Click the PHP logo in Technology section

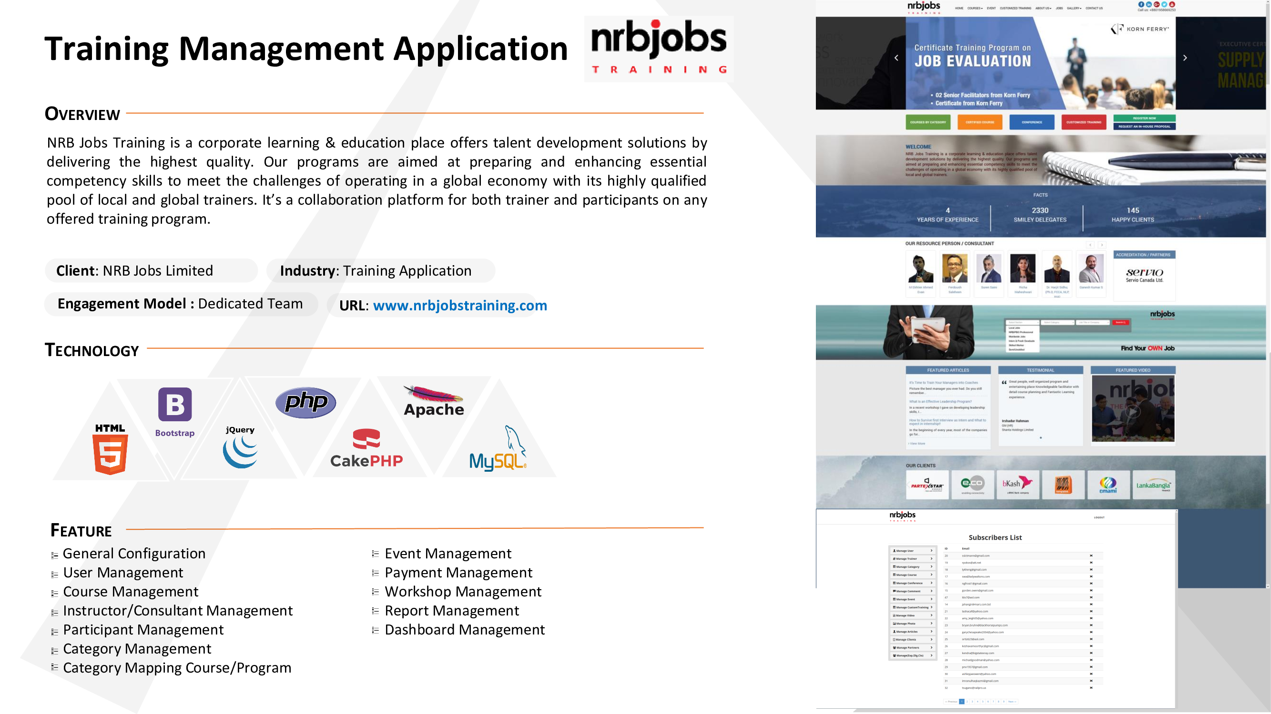[x=305, y=403]
